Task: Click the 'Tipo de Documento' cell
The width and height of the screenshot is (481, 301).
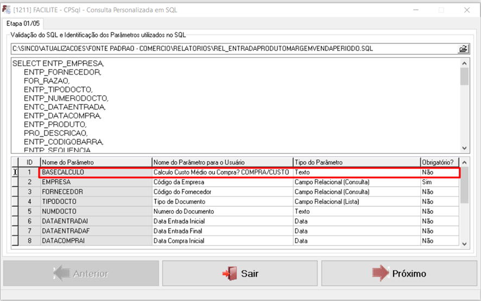Action: coord(223,201)
